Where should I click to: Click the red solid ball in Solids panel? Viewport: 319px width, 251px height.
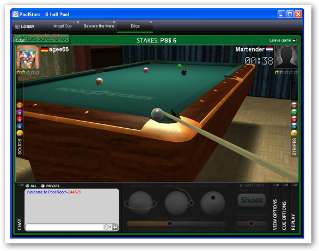point(20,119)
